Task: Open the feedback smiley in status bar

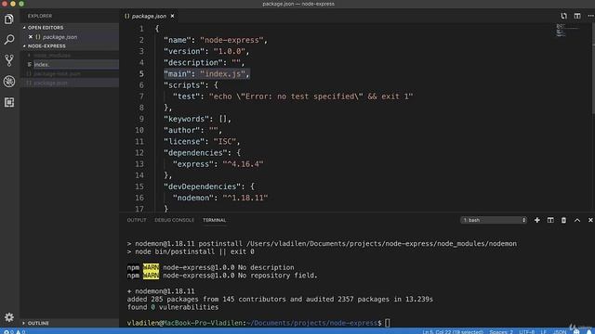Action: 576,331
